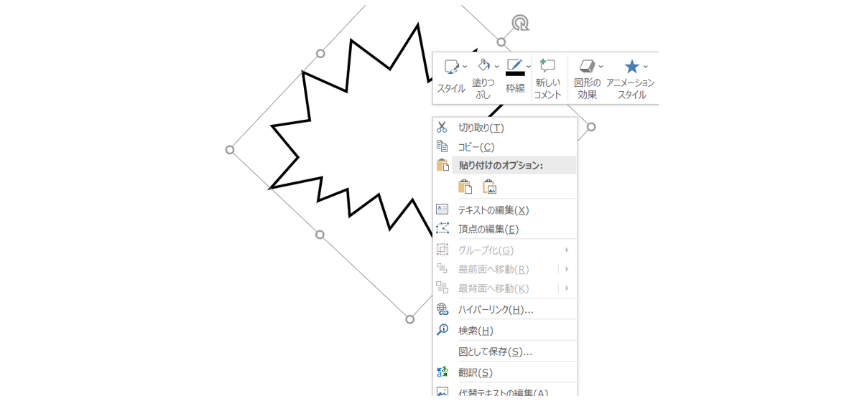Expand the 最前面へ移動 submenu arrow
Screen dimensions: 862x401
(x=567, y=269)
